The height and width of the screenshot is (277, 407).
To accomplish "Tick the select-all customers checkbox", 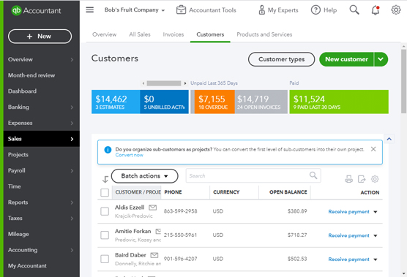I will pyautogui.click(x=105, y=192).
